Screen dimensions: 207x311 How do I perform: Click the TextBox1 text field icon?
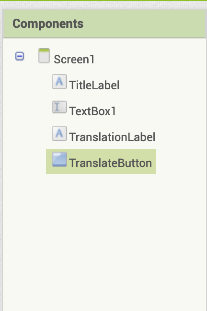click(x=59, y=107)
